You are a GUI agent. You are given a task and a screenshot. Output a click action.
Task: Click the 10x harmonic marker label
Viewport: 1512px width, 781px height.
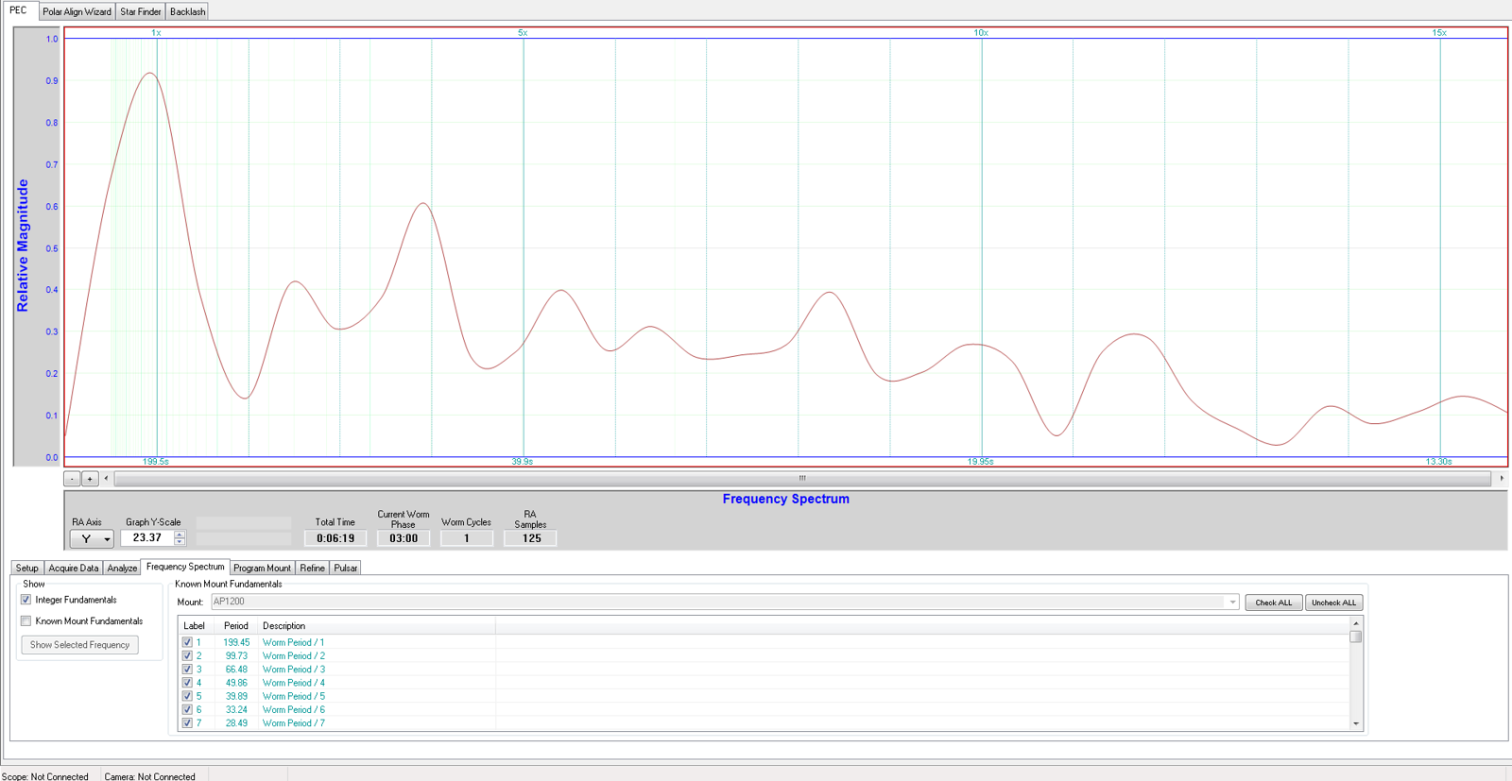981,33
